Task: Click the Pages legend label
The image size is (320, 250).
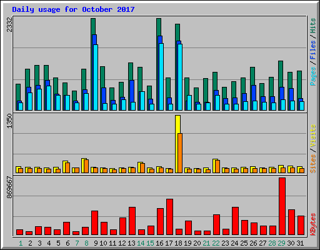Action: (312, 76)
